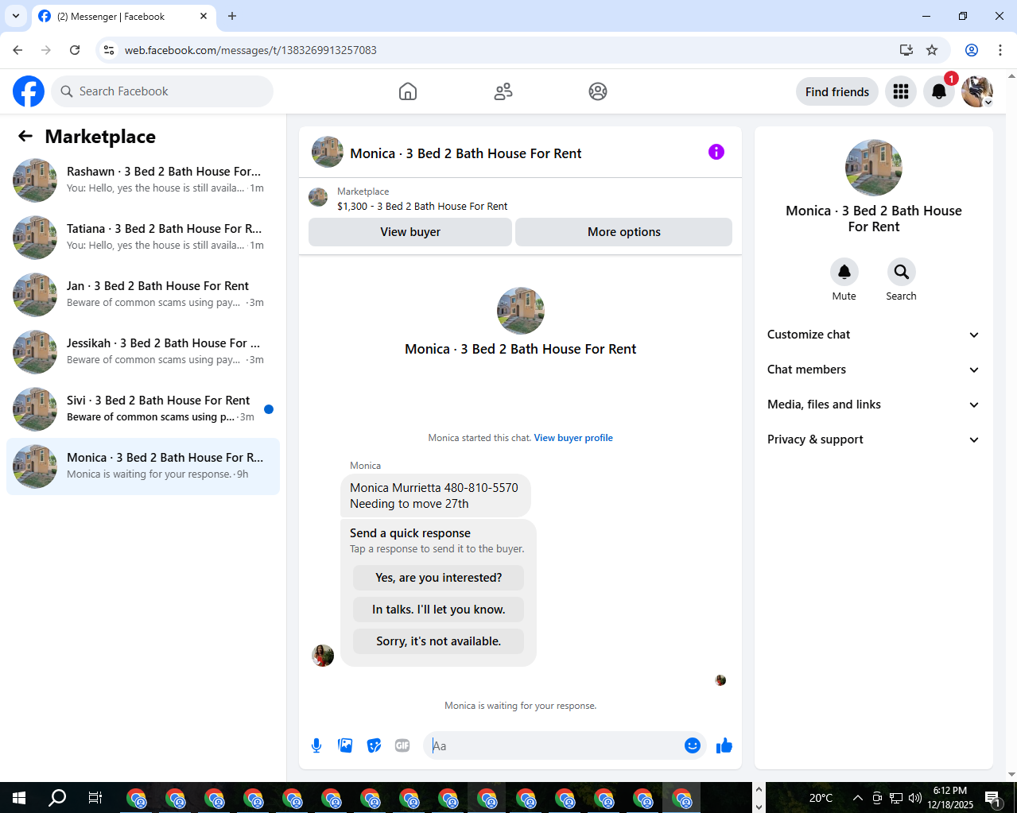Open Chrome three-dot menu
Viewport: 1017px width, 813px height.
coord(1000,50)
